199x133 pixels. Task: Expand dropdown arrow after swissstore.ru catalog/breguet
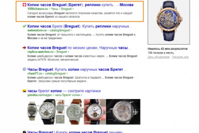point(72,30)
